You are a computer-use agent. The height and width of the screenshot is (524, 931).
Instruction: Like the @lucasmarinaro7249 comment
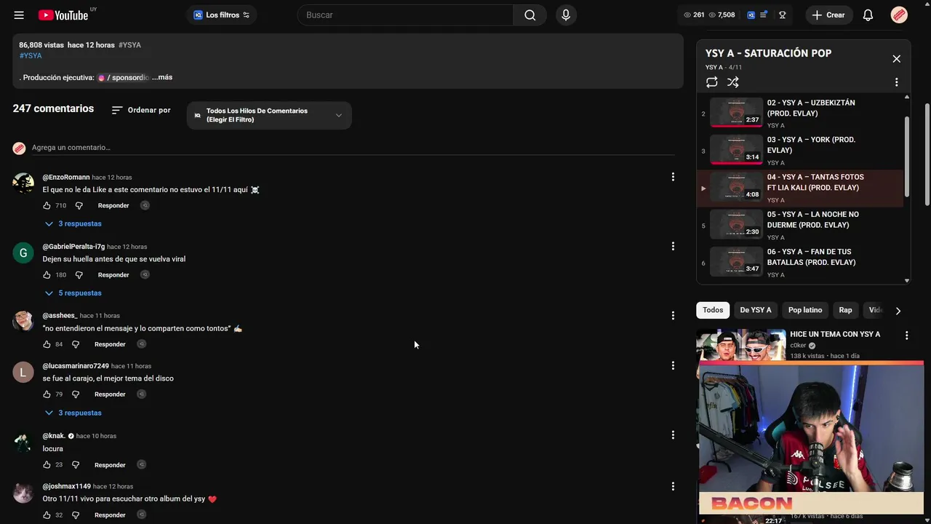[47, 394]
